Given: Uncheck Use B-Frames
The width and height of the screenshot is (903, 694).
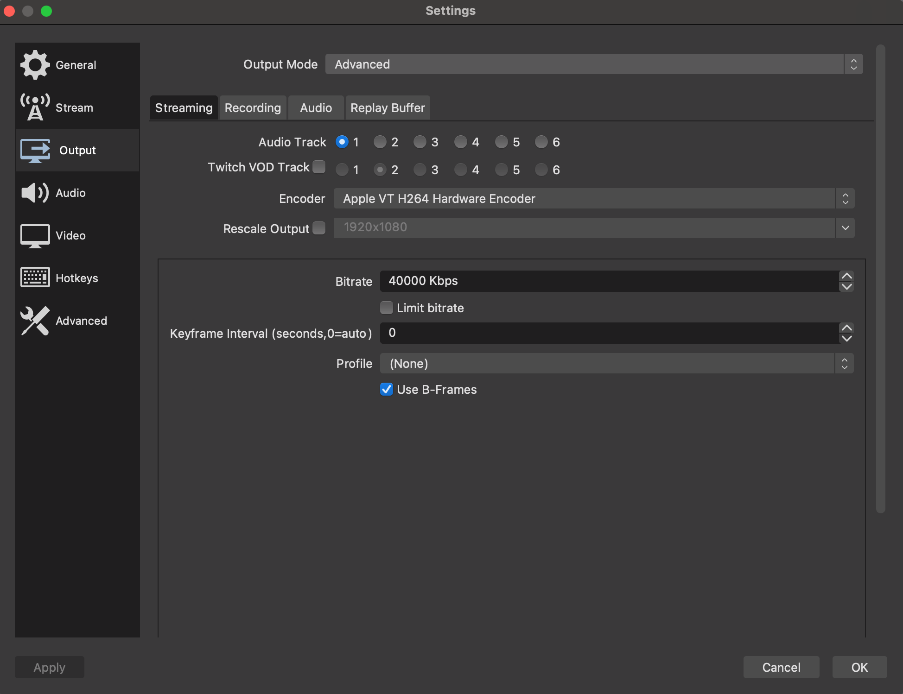Looking at the screenshot, I should point(387,389).
